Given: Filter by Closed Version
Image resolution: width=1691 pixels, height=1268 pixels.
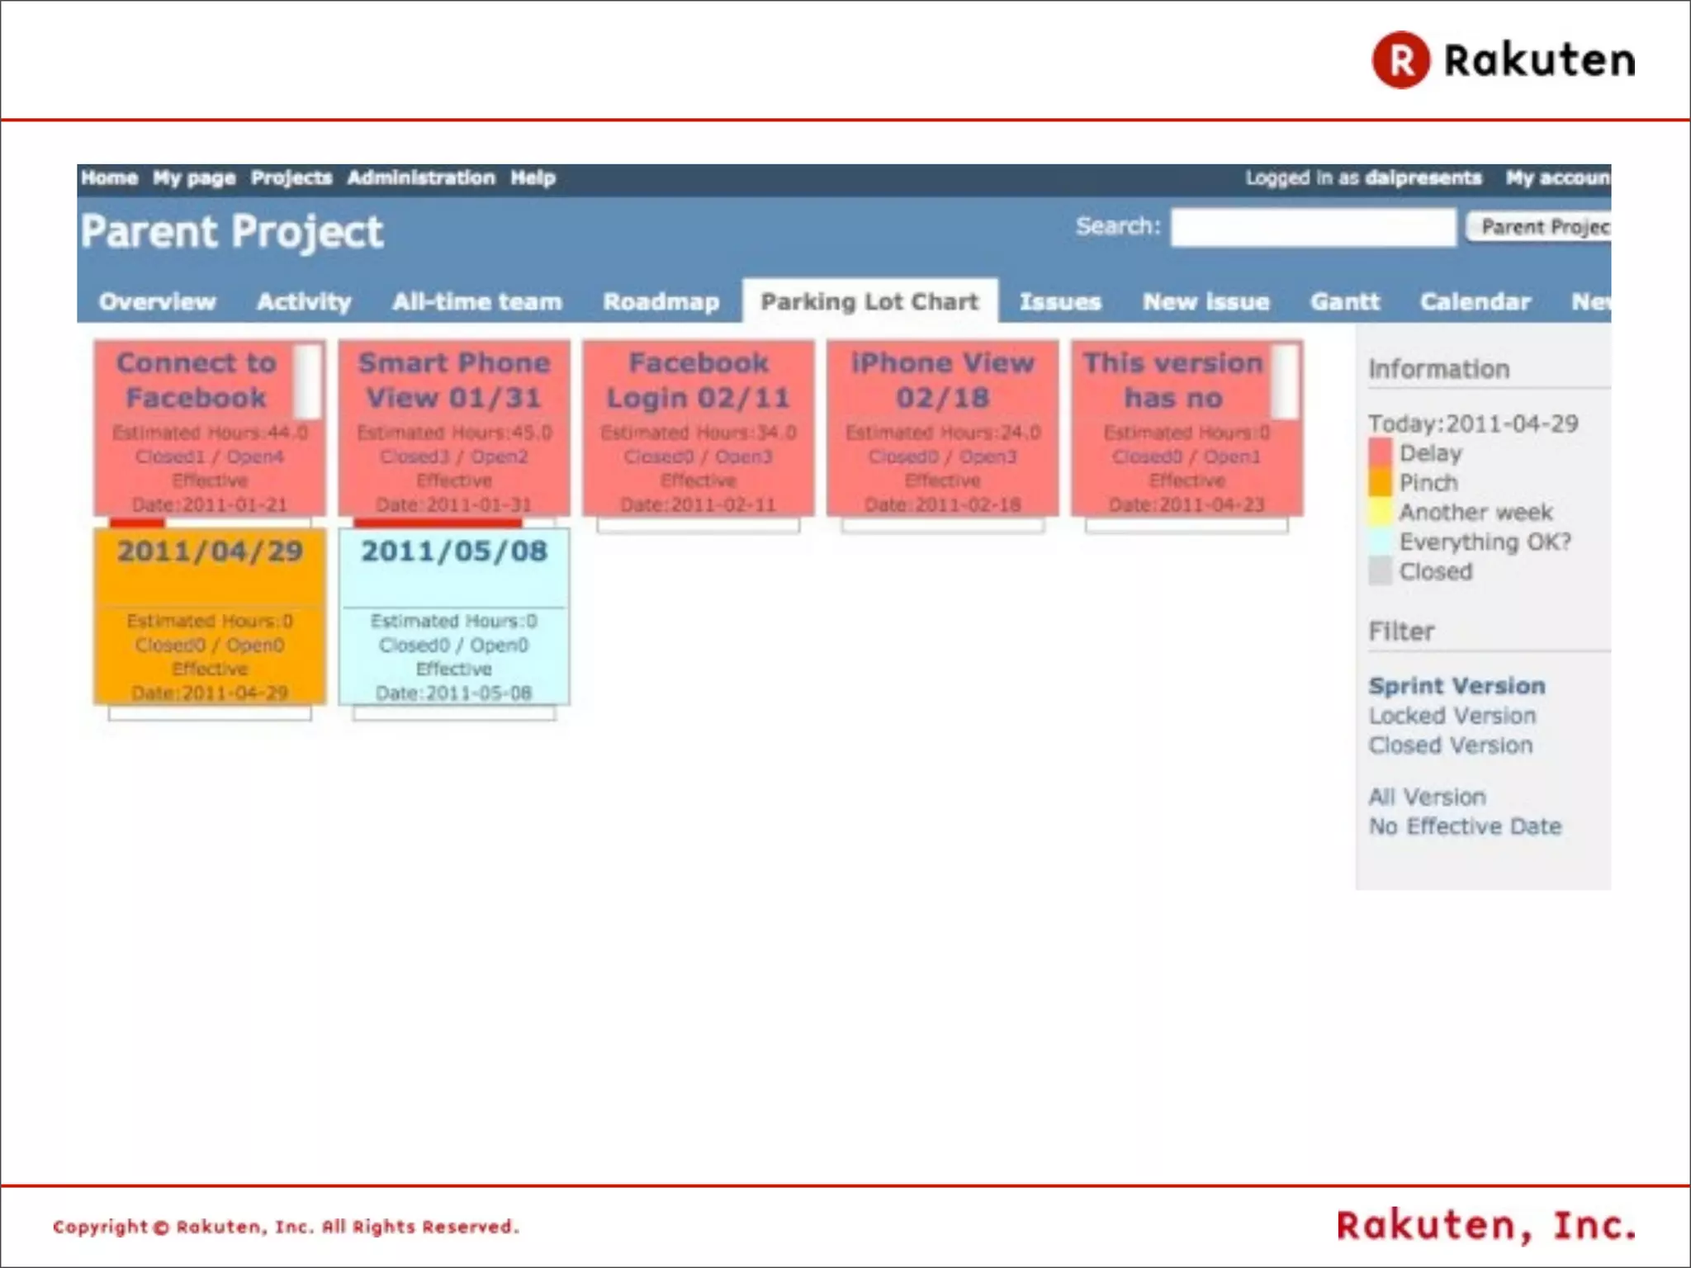Looking at the screenshot, I should coord(1450,745).
